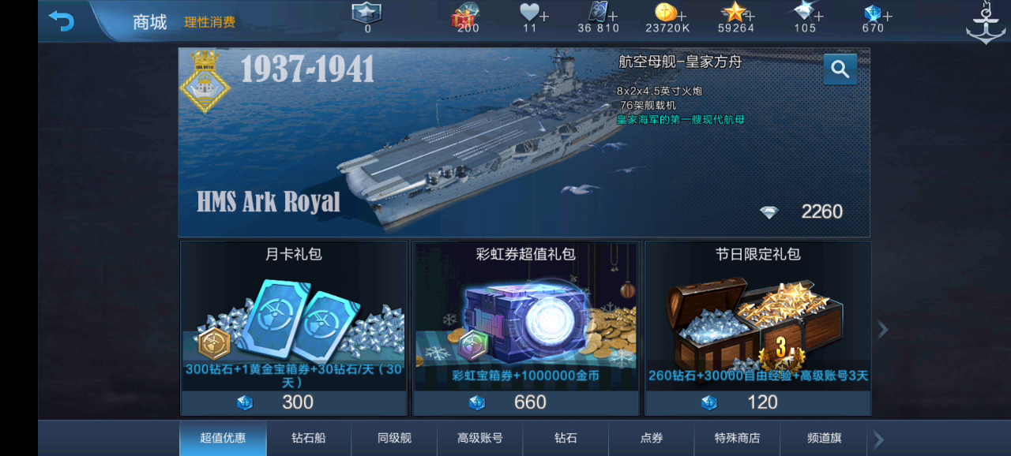The image size is (1011, 456).
Task: Open the 频道旗 tab
Action: pyautogui.click(x=824, y=438)
